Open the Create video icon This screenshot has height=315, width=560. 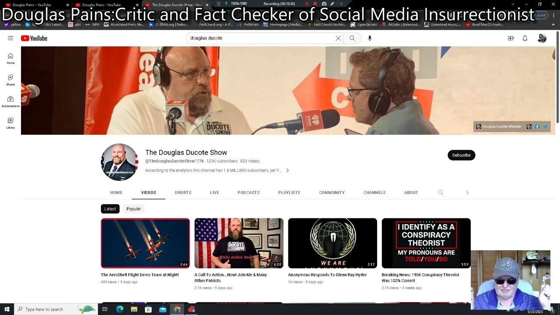(511, 38)
